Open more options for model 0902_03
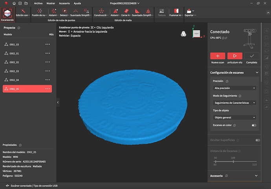Viewport: 271px width, 189px height. tap(48, 71)
